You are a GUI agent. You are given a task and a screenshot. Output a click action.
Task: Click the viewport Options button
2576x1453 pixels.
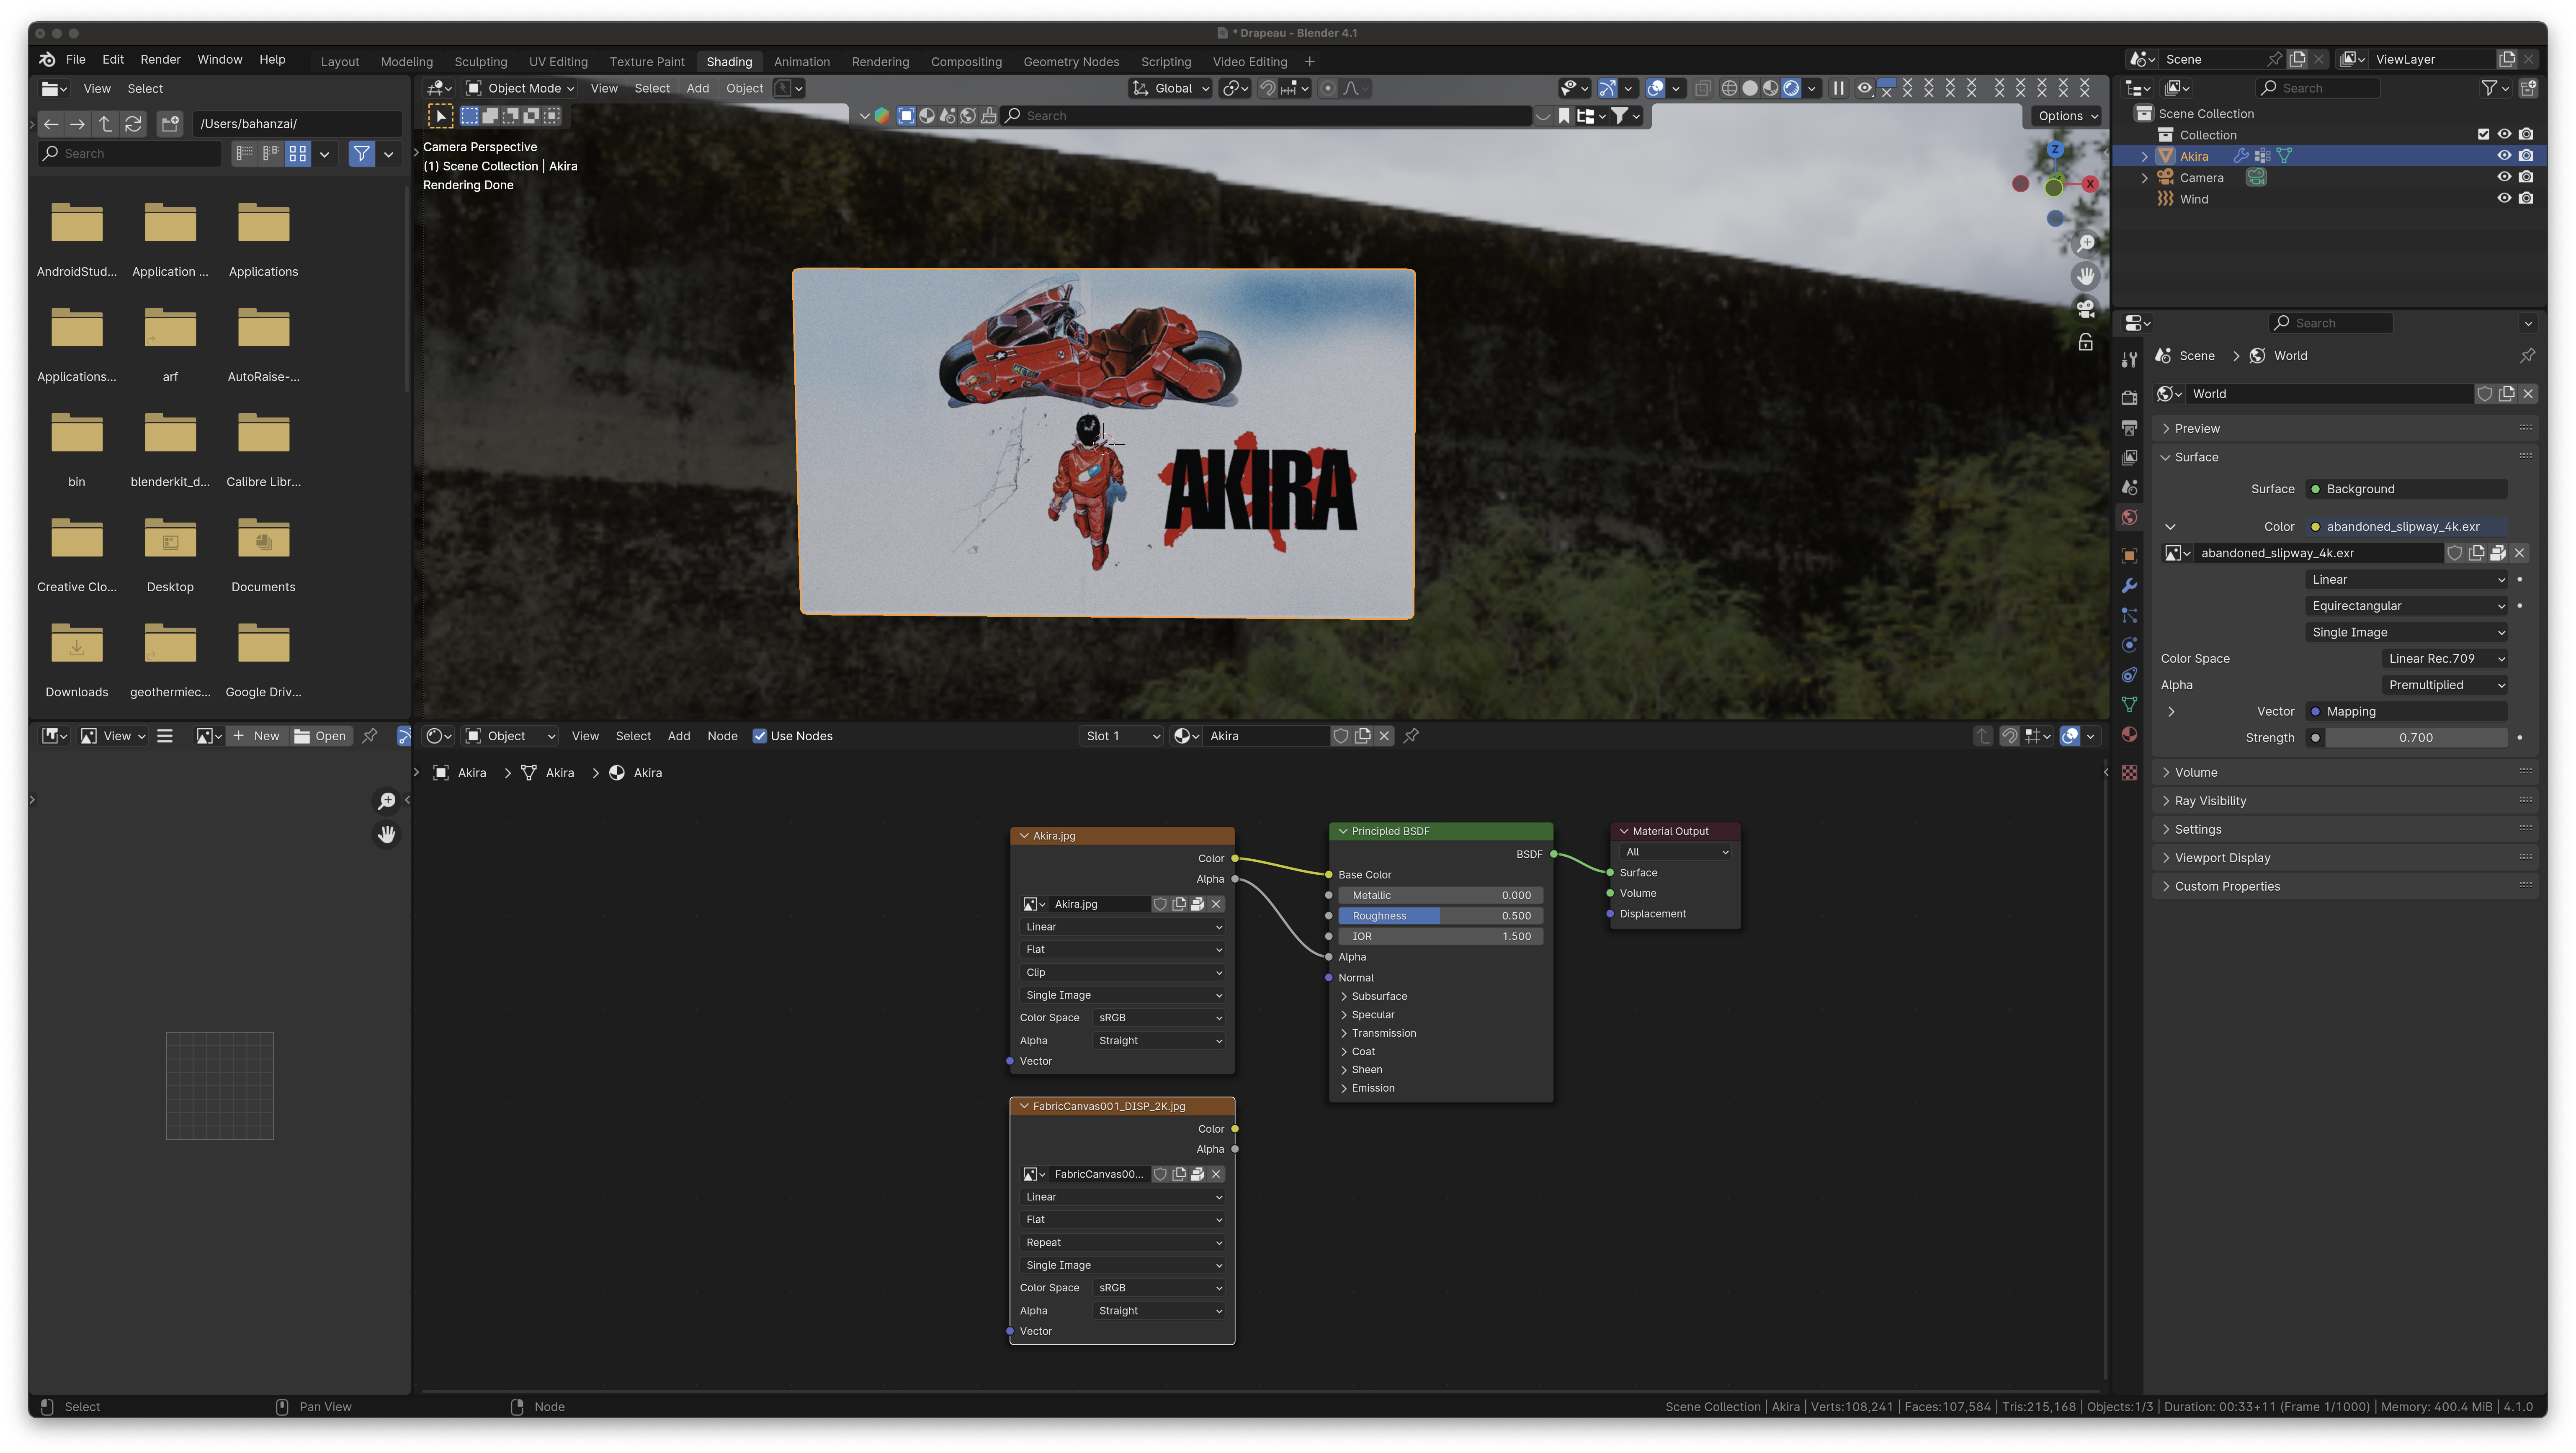point(2067,116)
